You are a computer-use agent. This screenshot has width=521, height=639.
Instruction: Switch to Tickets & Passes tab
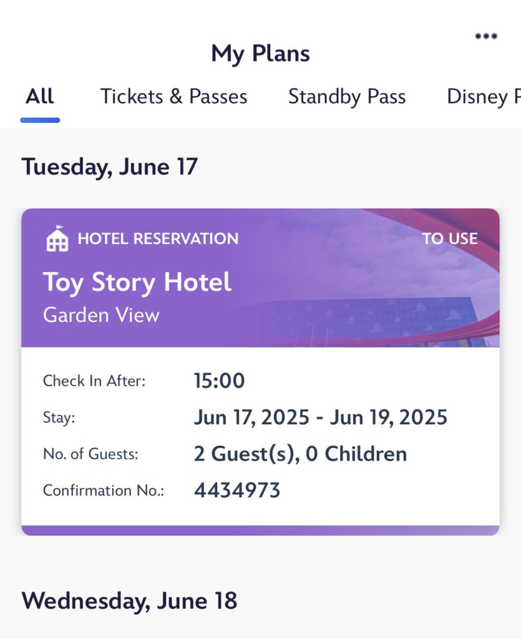pos(173,97)
